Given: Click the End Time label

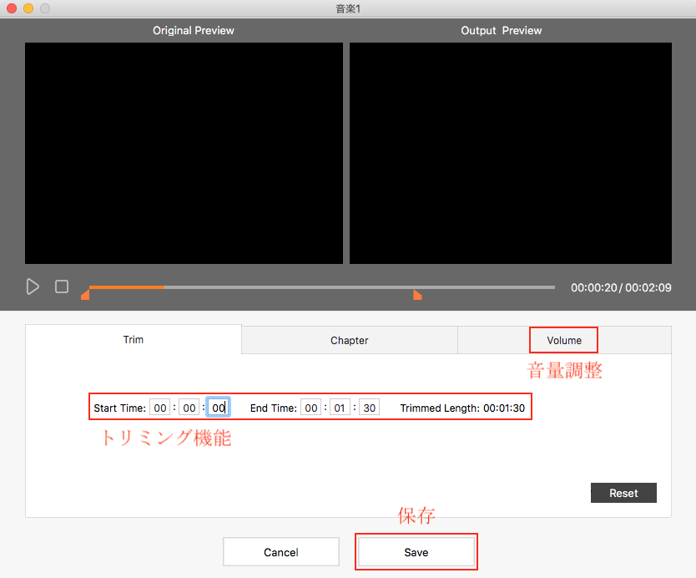Looking at the screenshot, I should [x=274, y=408].
